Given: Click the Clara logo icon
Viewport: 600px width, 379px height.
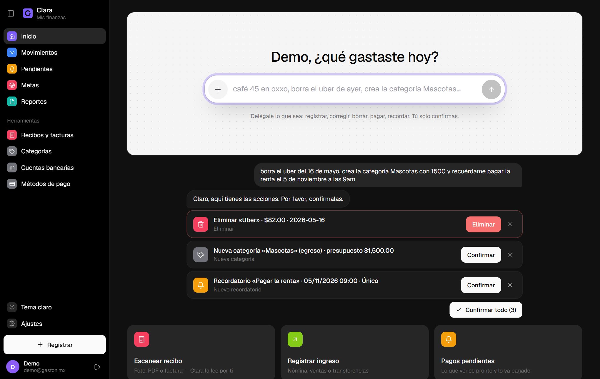Looking at the screenshot, I should pos(28,14).
